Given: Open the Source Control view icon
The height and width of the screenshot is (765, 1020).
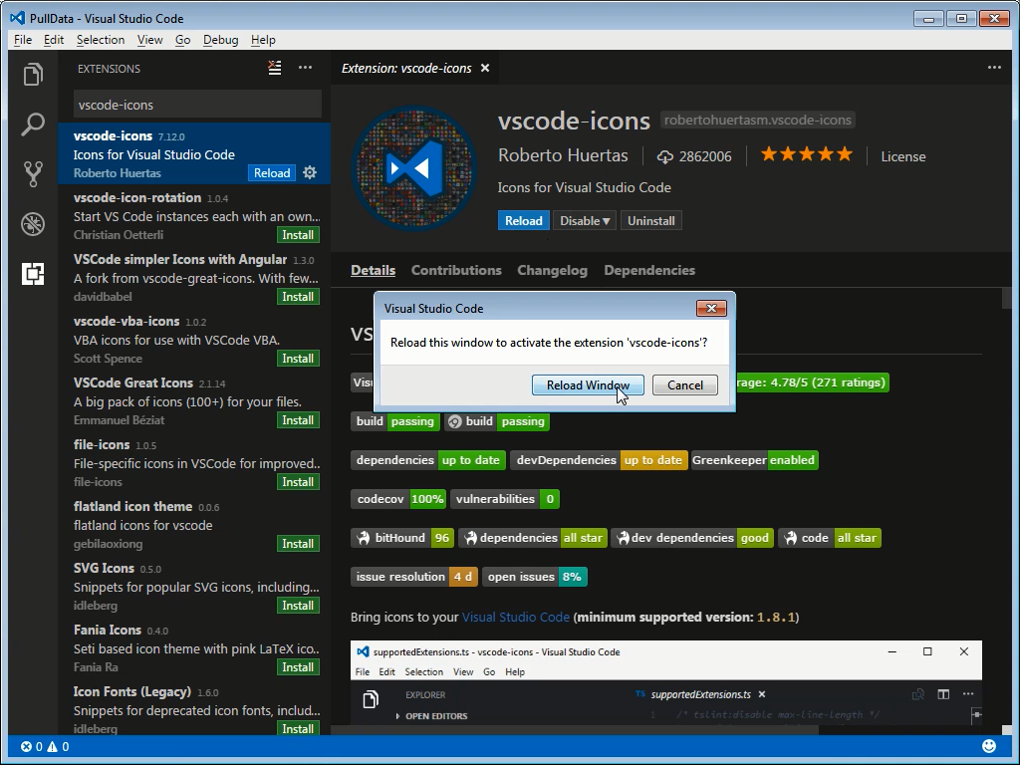Looking at the screenshot, I should pyautogui.click(x=33, y=173).
